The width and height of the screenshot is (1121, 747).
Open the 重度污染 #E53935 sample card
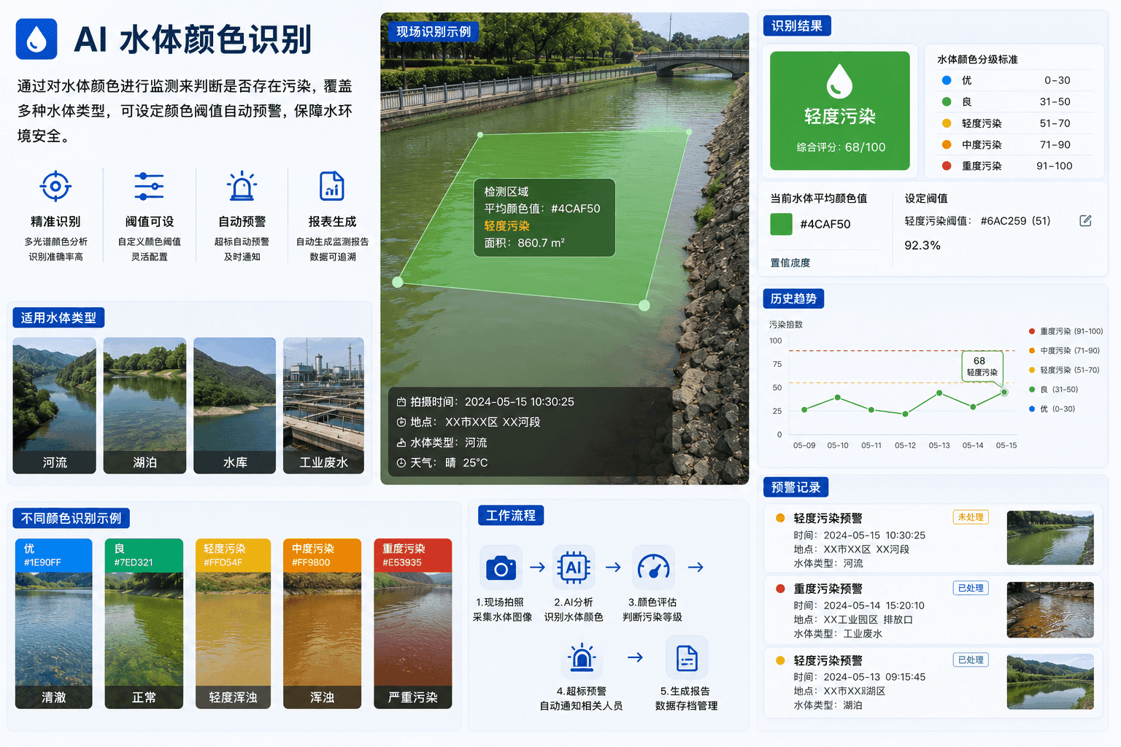click(x=413, y=624)
